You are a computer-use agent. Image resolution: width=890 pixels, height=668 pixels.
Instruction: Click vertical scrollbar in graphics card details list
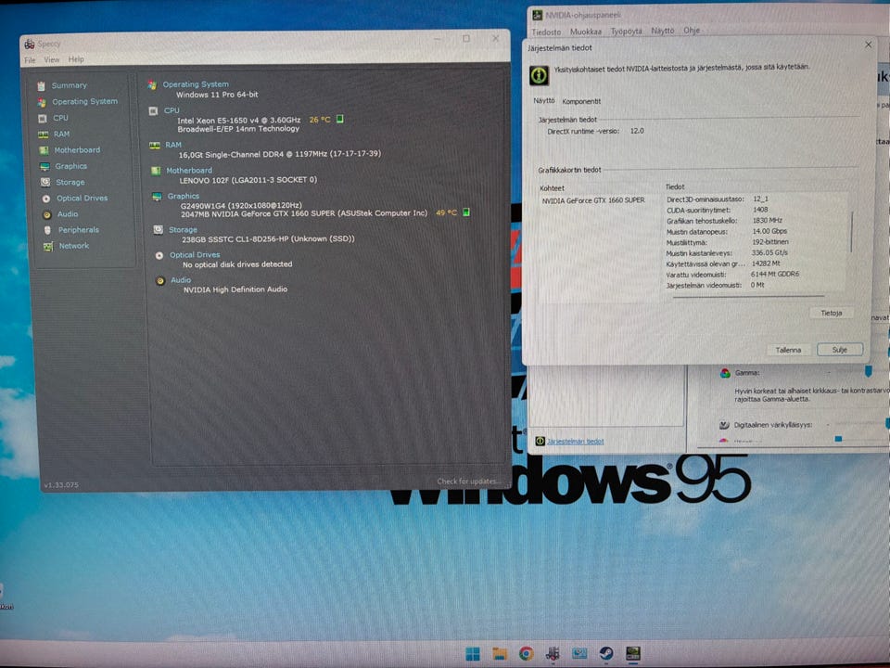(x=851, y=232)
